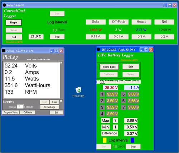Click the Setup button in CurrentCost Logger
This screenshot has height=153, width=179.
14,30
